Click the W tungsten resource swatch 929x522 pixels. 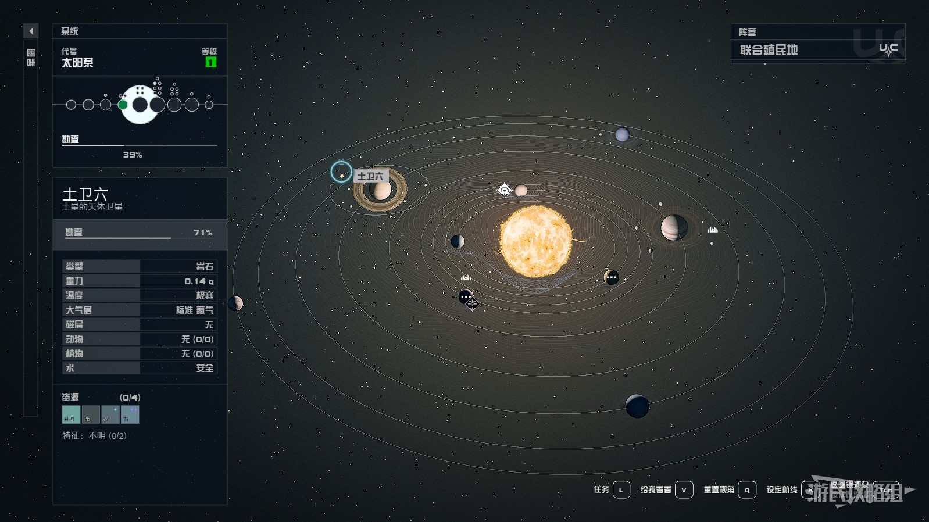[x=110, y=414]
